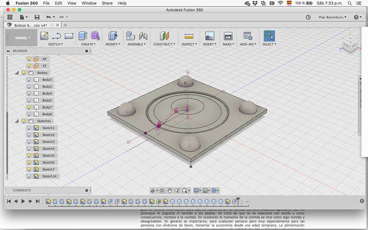
Task: Open the Job Status clock icon
Action: tap(308, 17)
